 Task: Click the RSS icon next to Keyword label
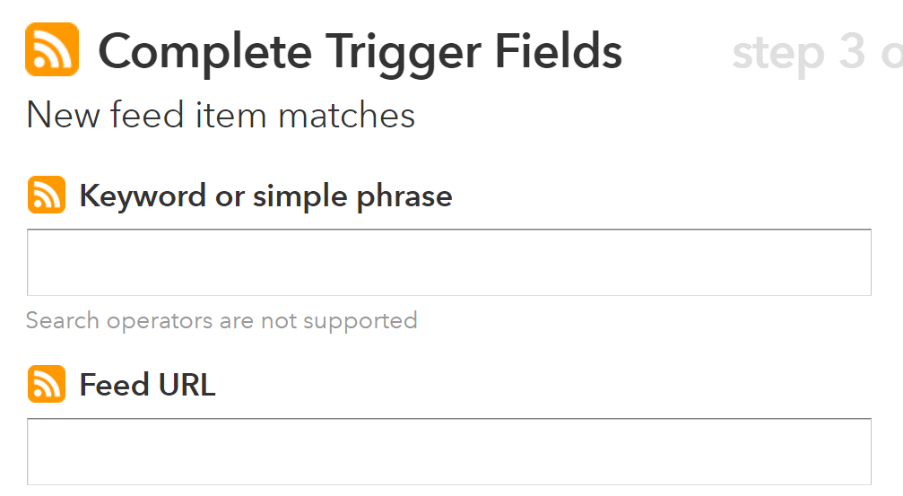[47, 195]
